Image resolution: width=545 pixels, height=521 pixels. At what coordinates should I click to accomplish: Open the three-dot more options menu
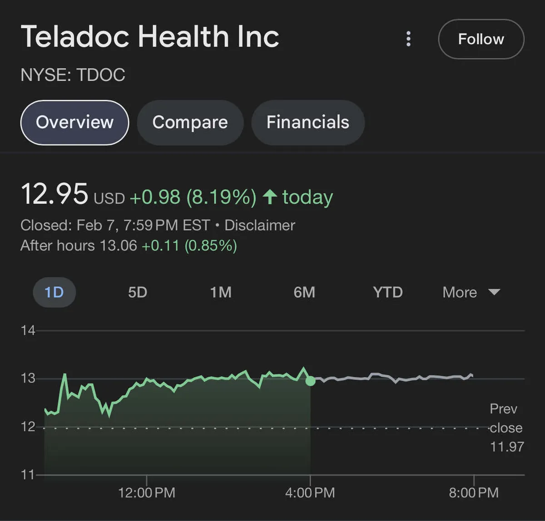[408, 39]
